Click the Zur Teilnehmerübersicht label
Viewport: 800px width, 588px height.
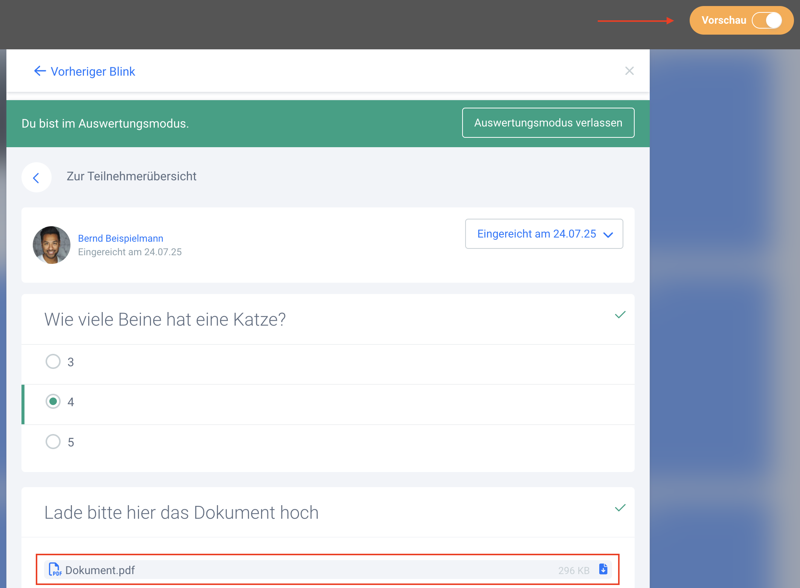pos(131,176)
